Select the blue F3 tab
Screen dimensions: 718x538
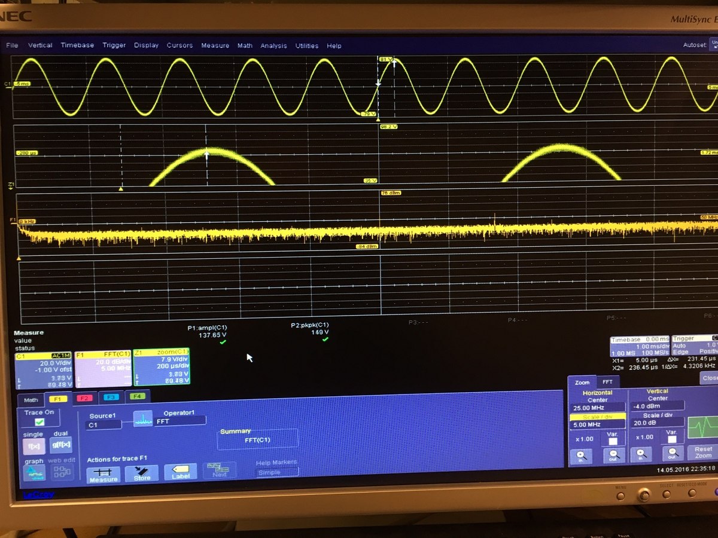[110, 396]
